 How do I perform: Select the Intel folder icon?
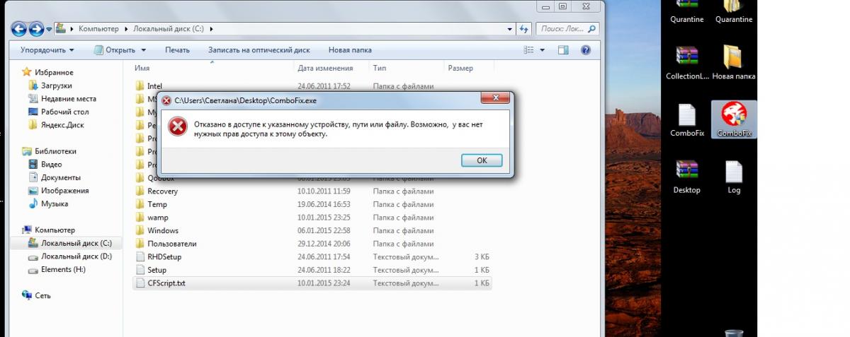[x=140, y=86]
